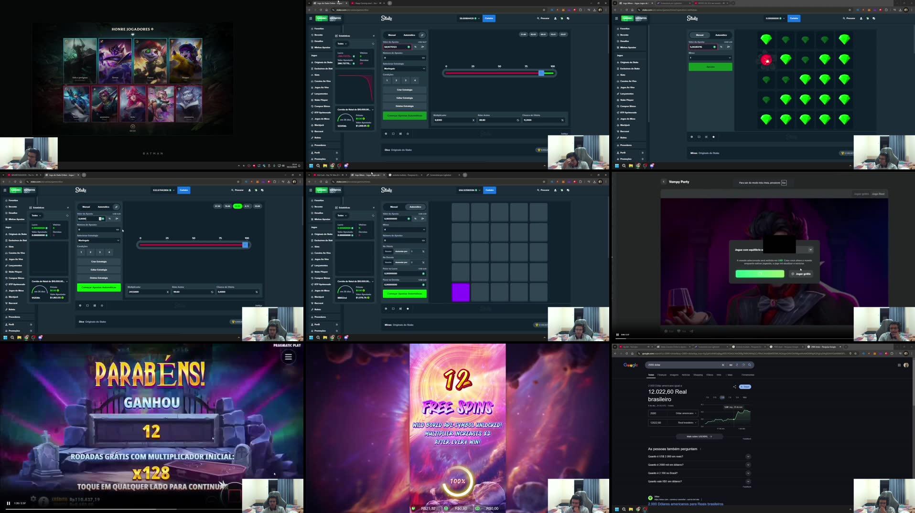Open the Imagens tab in Google results
915x513 pixels.
point(674,375)
